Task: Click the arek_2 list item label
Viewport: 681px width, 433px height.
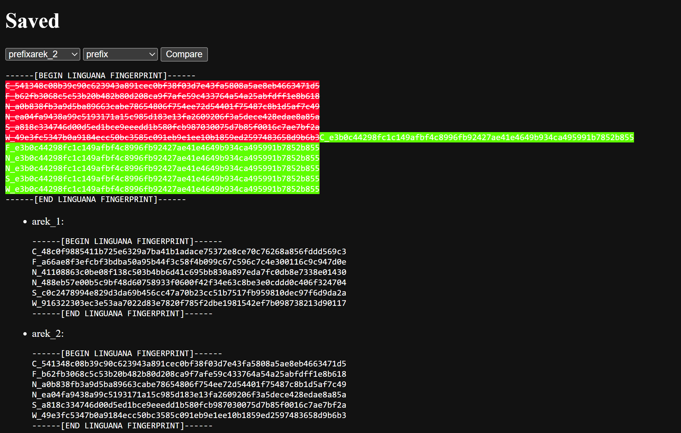Action: coord(48,333)
